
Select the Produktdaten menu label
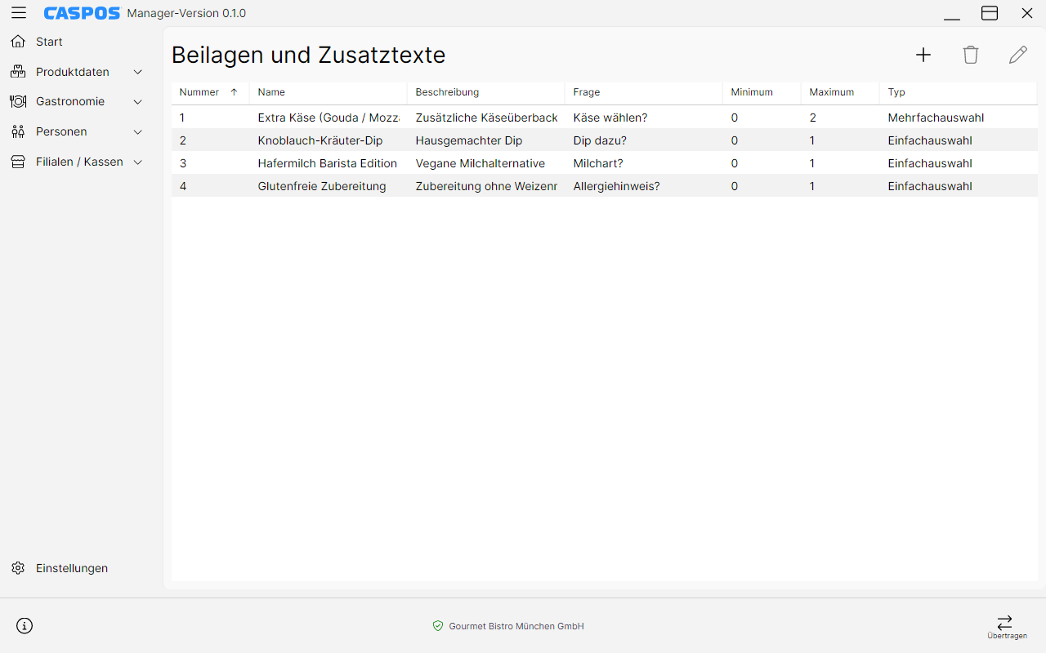tap(73, 72)
